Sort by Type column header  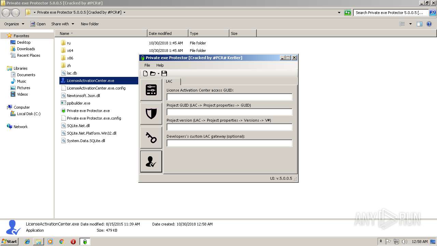tap(209, 33)
